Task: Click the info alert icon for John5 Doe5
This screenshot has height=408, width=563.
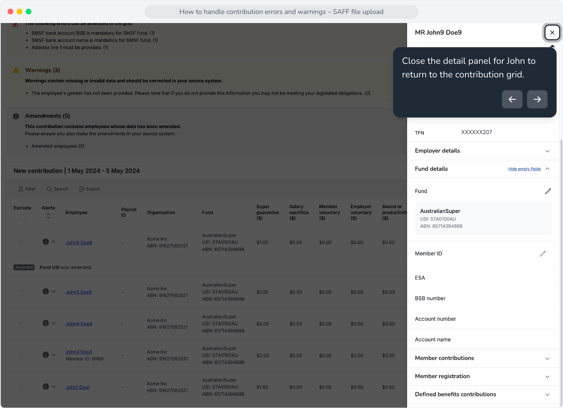Action: 46,291
